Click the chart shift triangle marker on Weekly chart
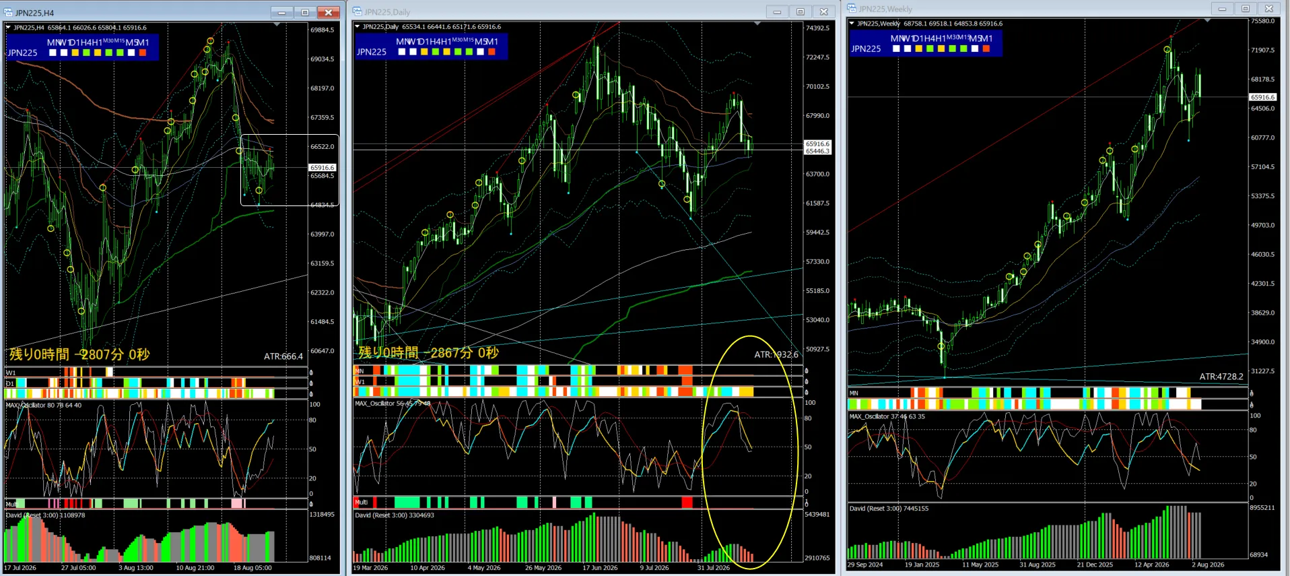The height and width of the screenshot is (576, 1290). [x=1207, y=21]
